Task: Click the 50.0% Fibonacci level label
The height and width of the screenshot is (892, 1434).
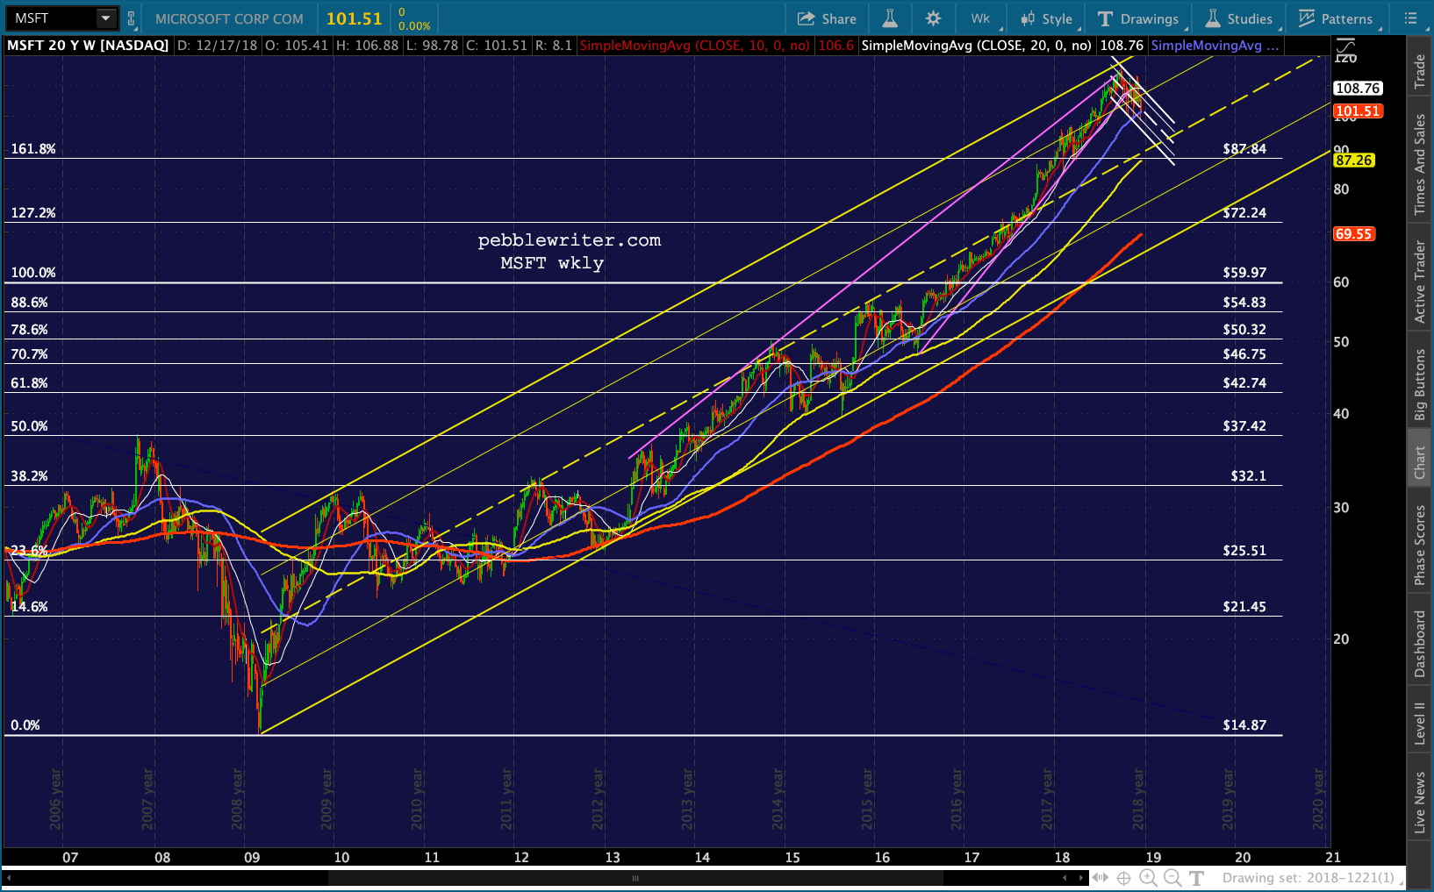Action: [x=29, y=426]
